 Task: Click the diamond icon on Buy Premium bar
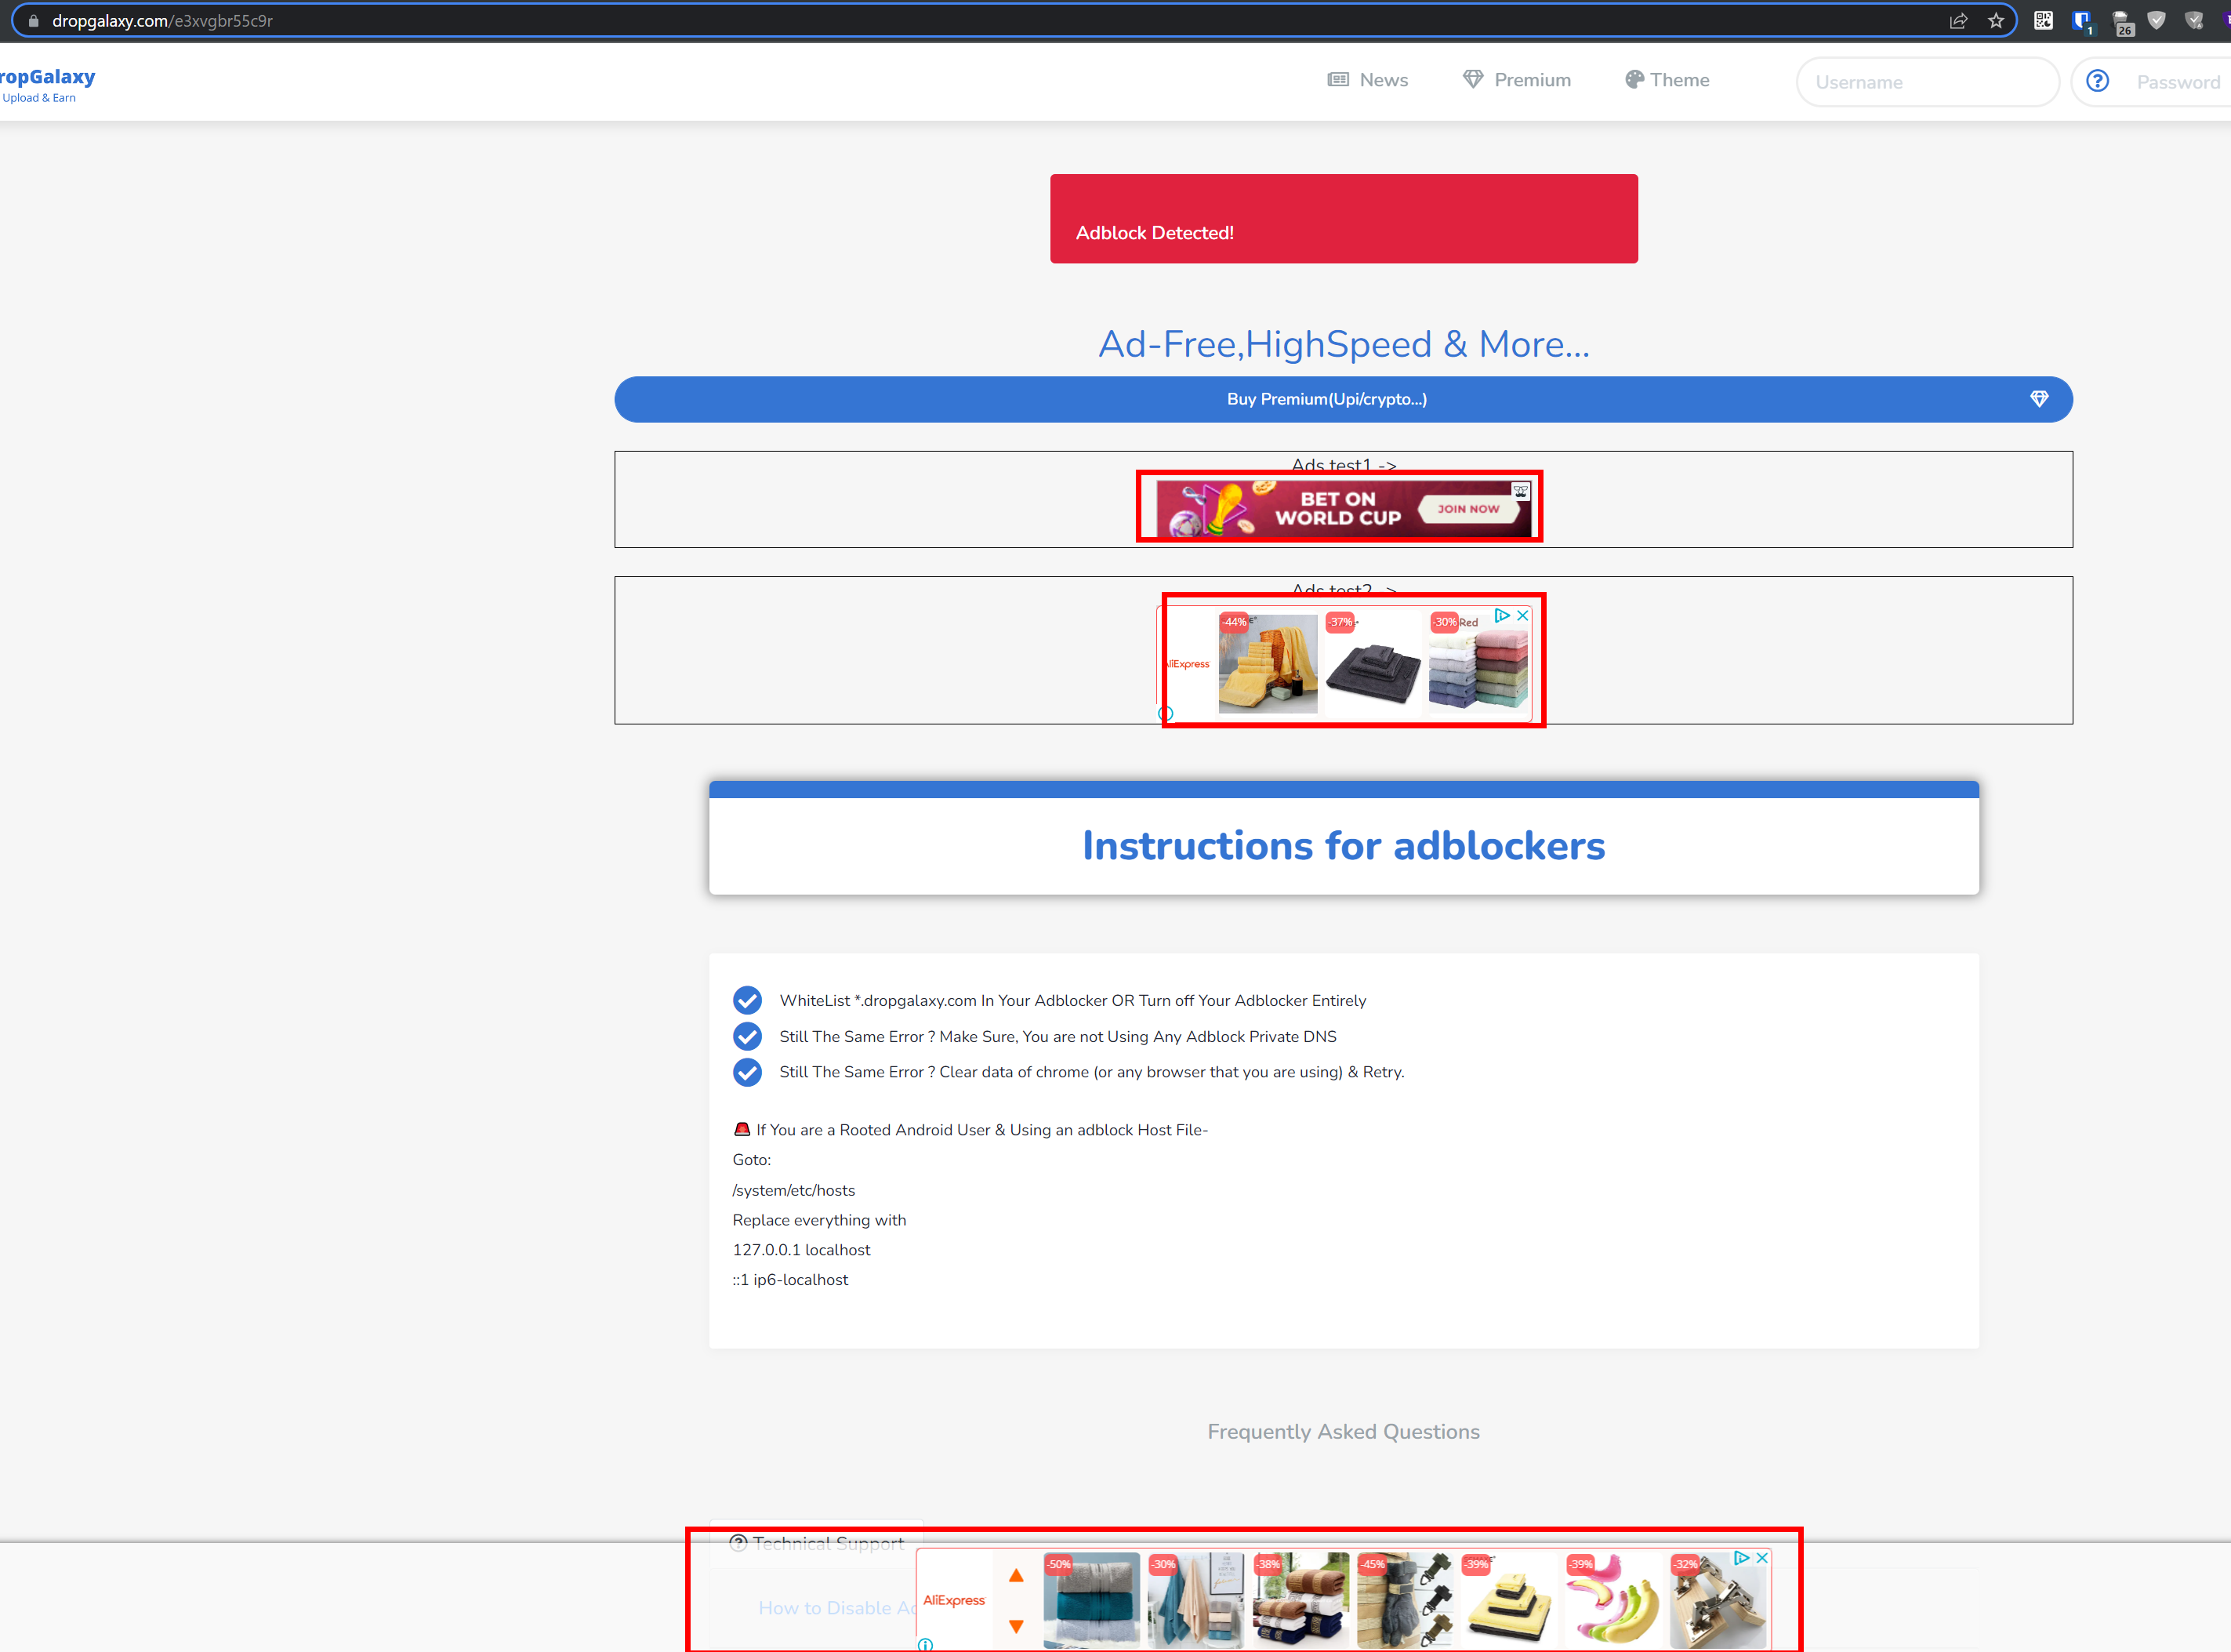[2040, 398]
